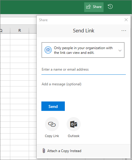
Task: Expand link permission settings dropdown
Action: pos(83,50)
